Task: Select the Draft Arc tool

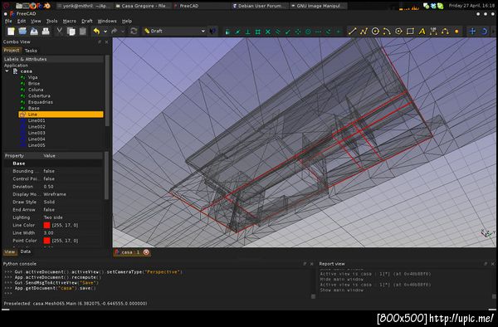Action: point(387,31)
